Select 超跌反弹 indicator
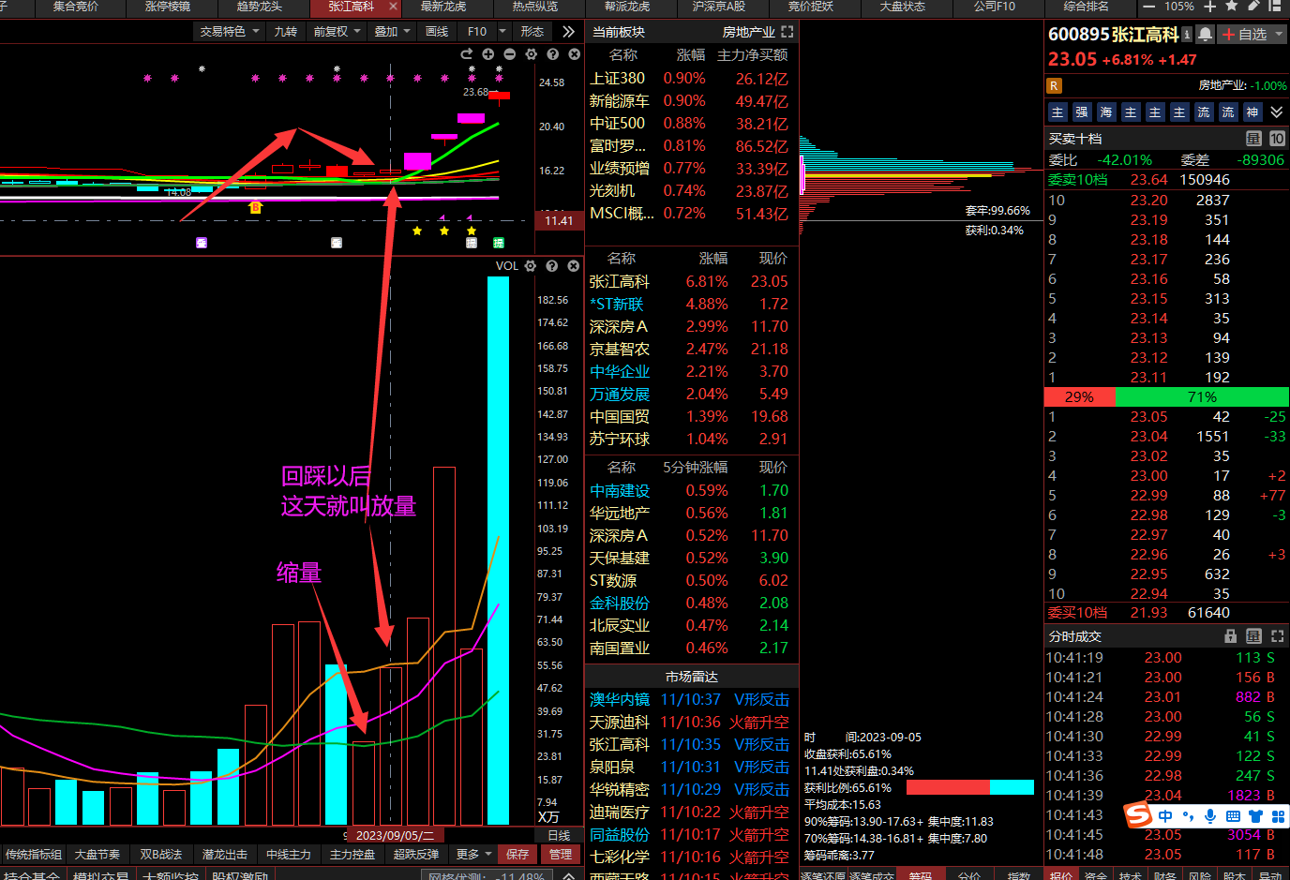 [416, 854]
